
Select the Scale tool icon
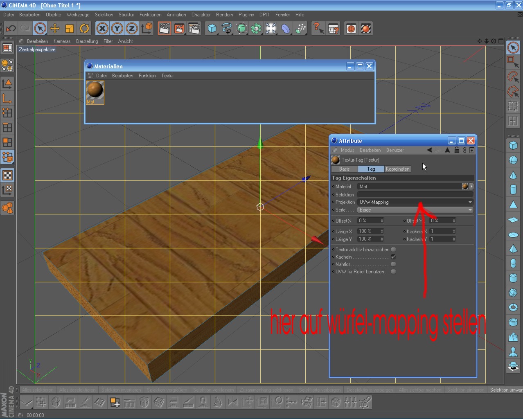coord(70,29)
